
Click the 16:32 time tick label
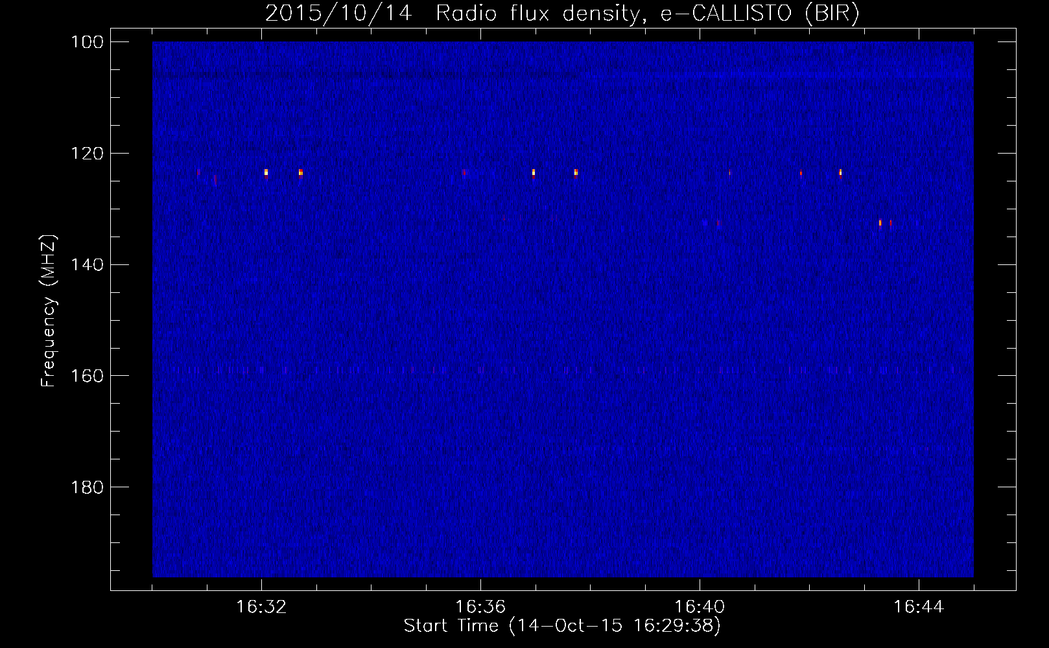pos(261,607)
